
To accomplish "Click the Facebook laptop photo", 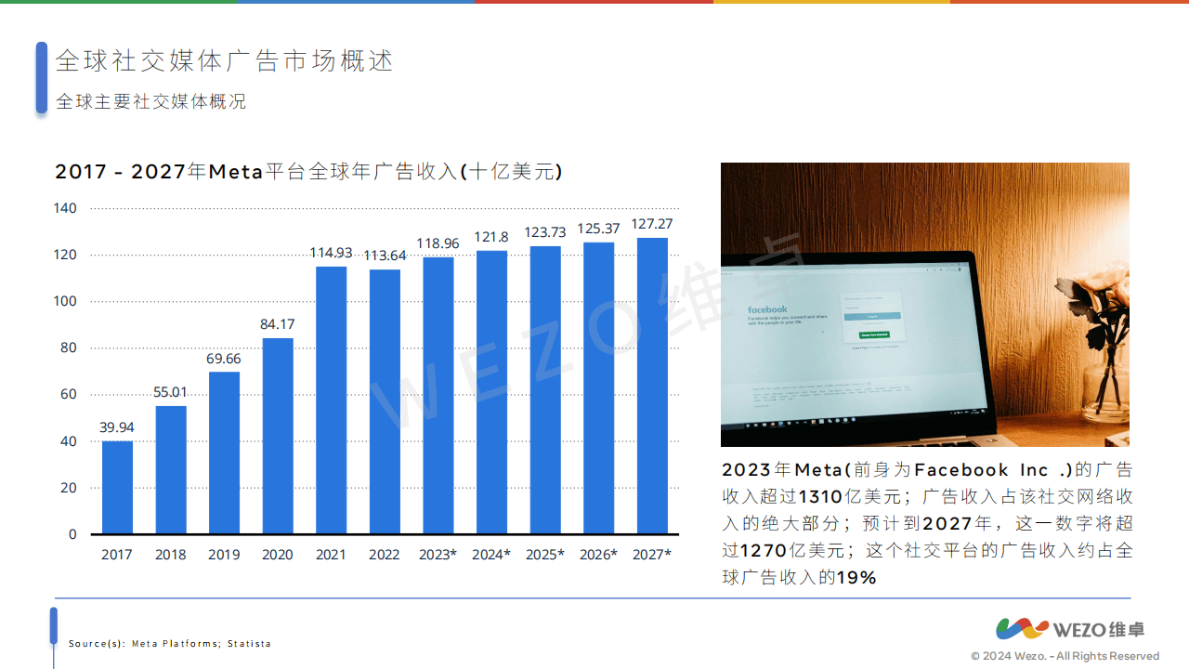I will [x=925, y=305].
